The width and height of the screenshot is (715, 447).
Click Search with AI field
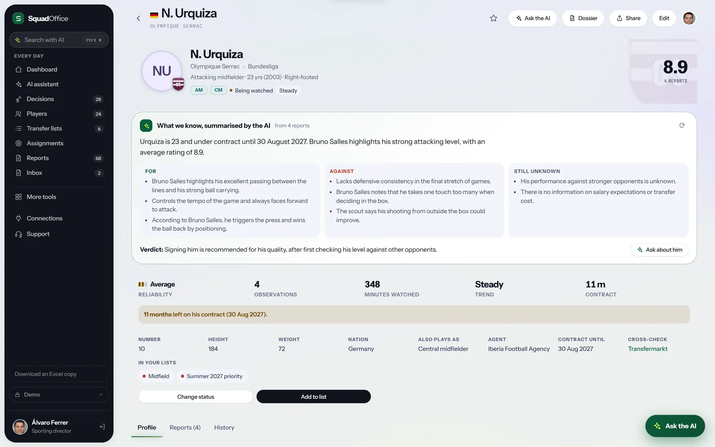(x=59, y=40)
